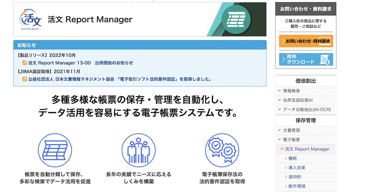Click the 電子帳簿保存法の法的要件認証 caption
366x192 pixels.
[x=222, y=178]
